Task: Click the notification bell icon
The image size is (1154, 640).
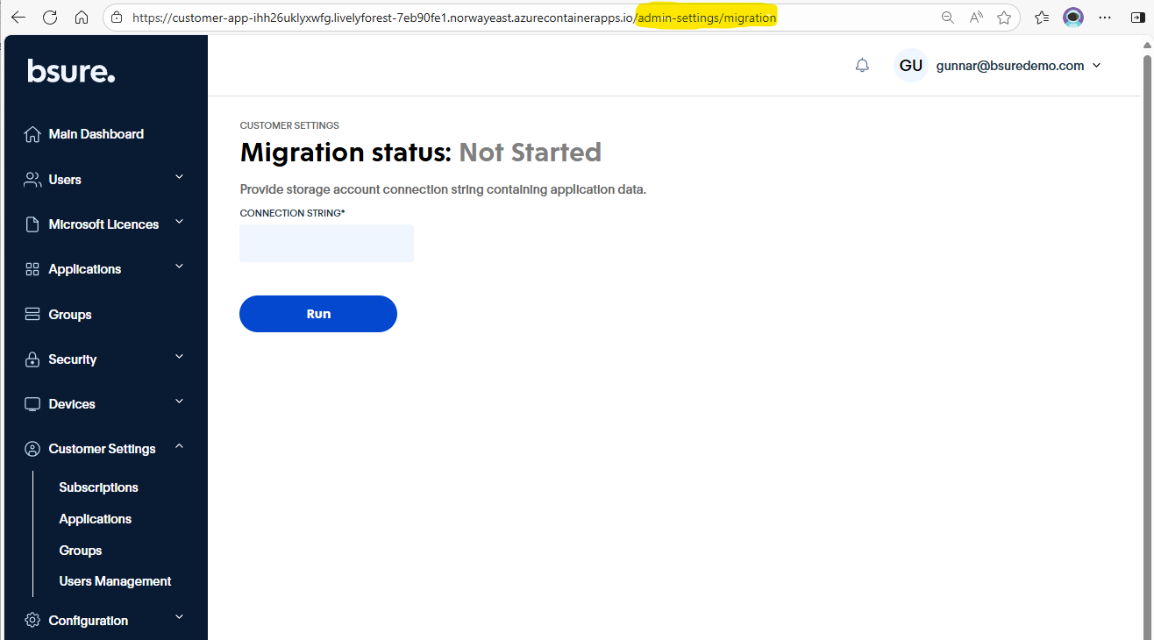Action: pyautogui.click(x=862, y=66)
